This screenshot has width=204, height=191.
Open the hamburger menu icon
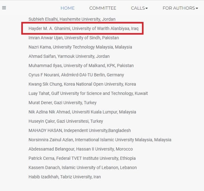[4, 8]
